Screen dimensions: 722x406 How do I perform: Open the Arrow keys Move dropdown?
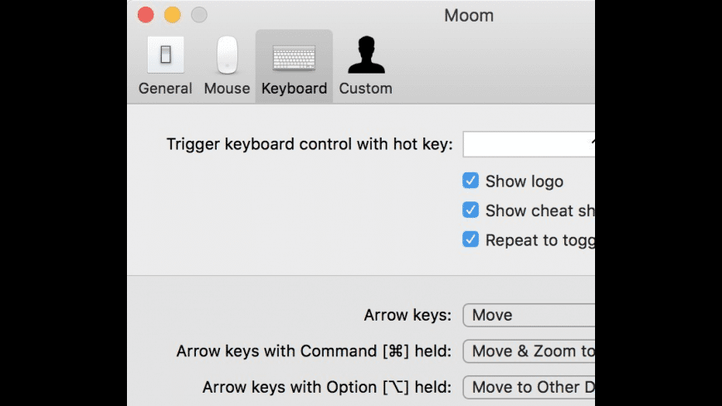coord(529,315)
